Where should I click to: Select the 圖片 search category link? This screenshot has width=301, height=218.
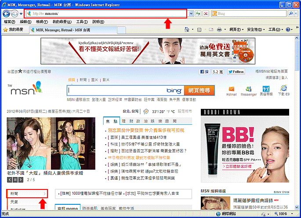coord(94,80)
